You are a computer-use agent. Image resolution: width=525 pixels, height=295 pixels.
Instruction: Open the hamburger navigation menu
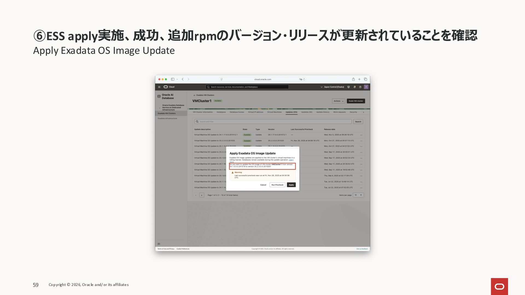[159, 87]
